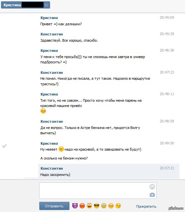Close the Кристина chat tab
The width and height of the screenshot is (185, 212).
(46, 5)
